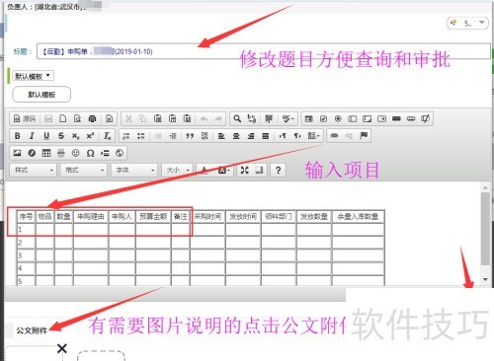494x361 pixels.
Task: Insert a Textarea form element
Action: click(367, 118)
